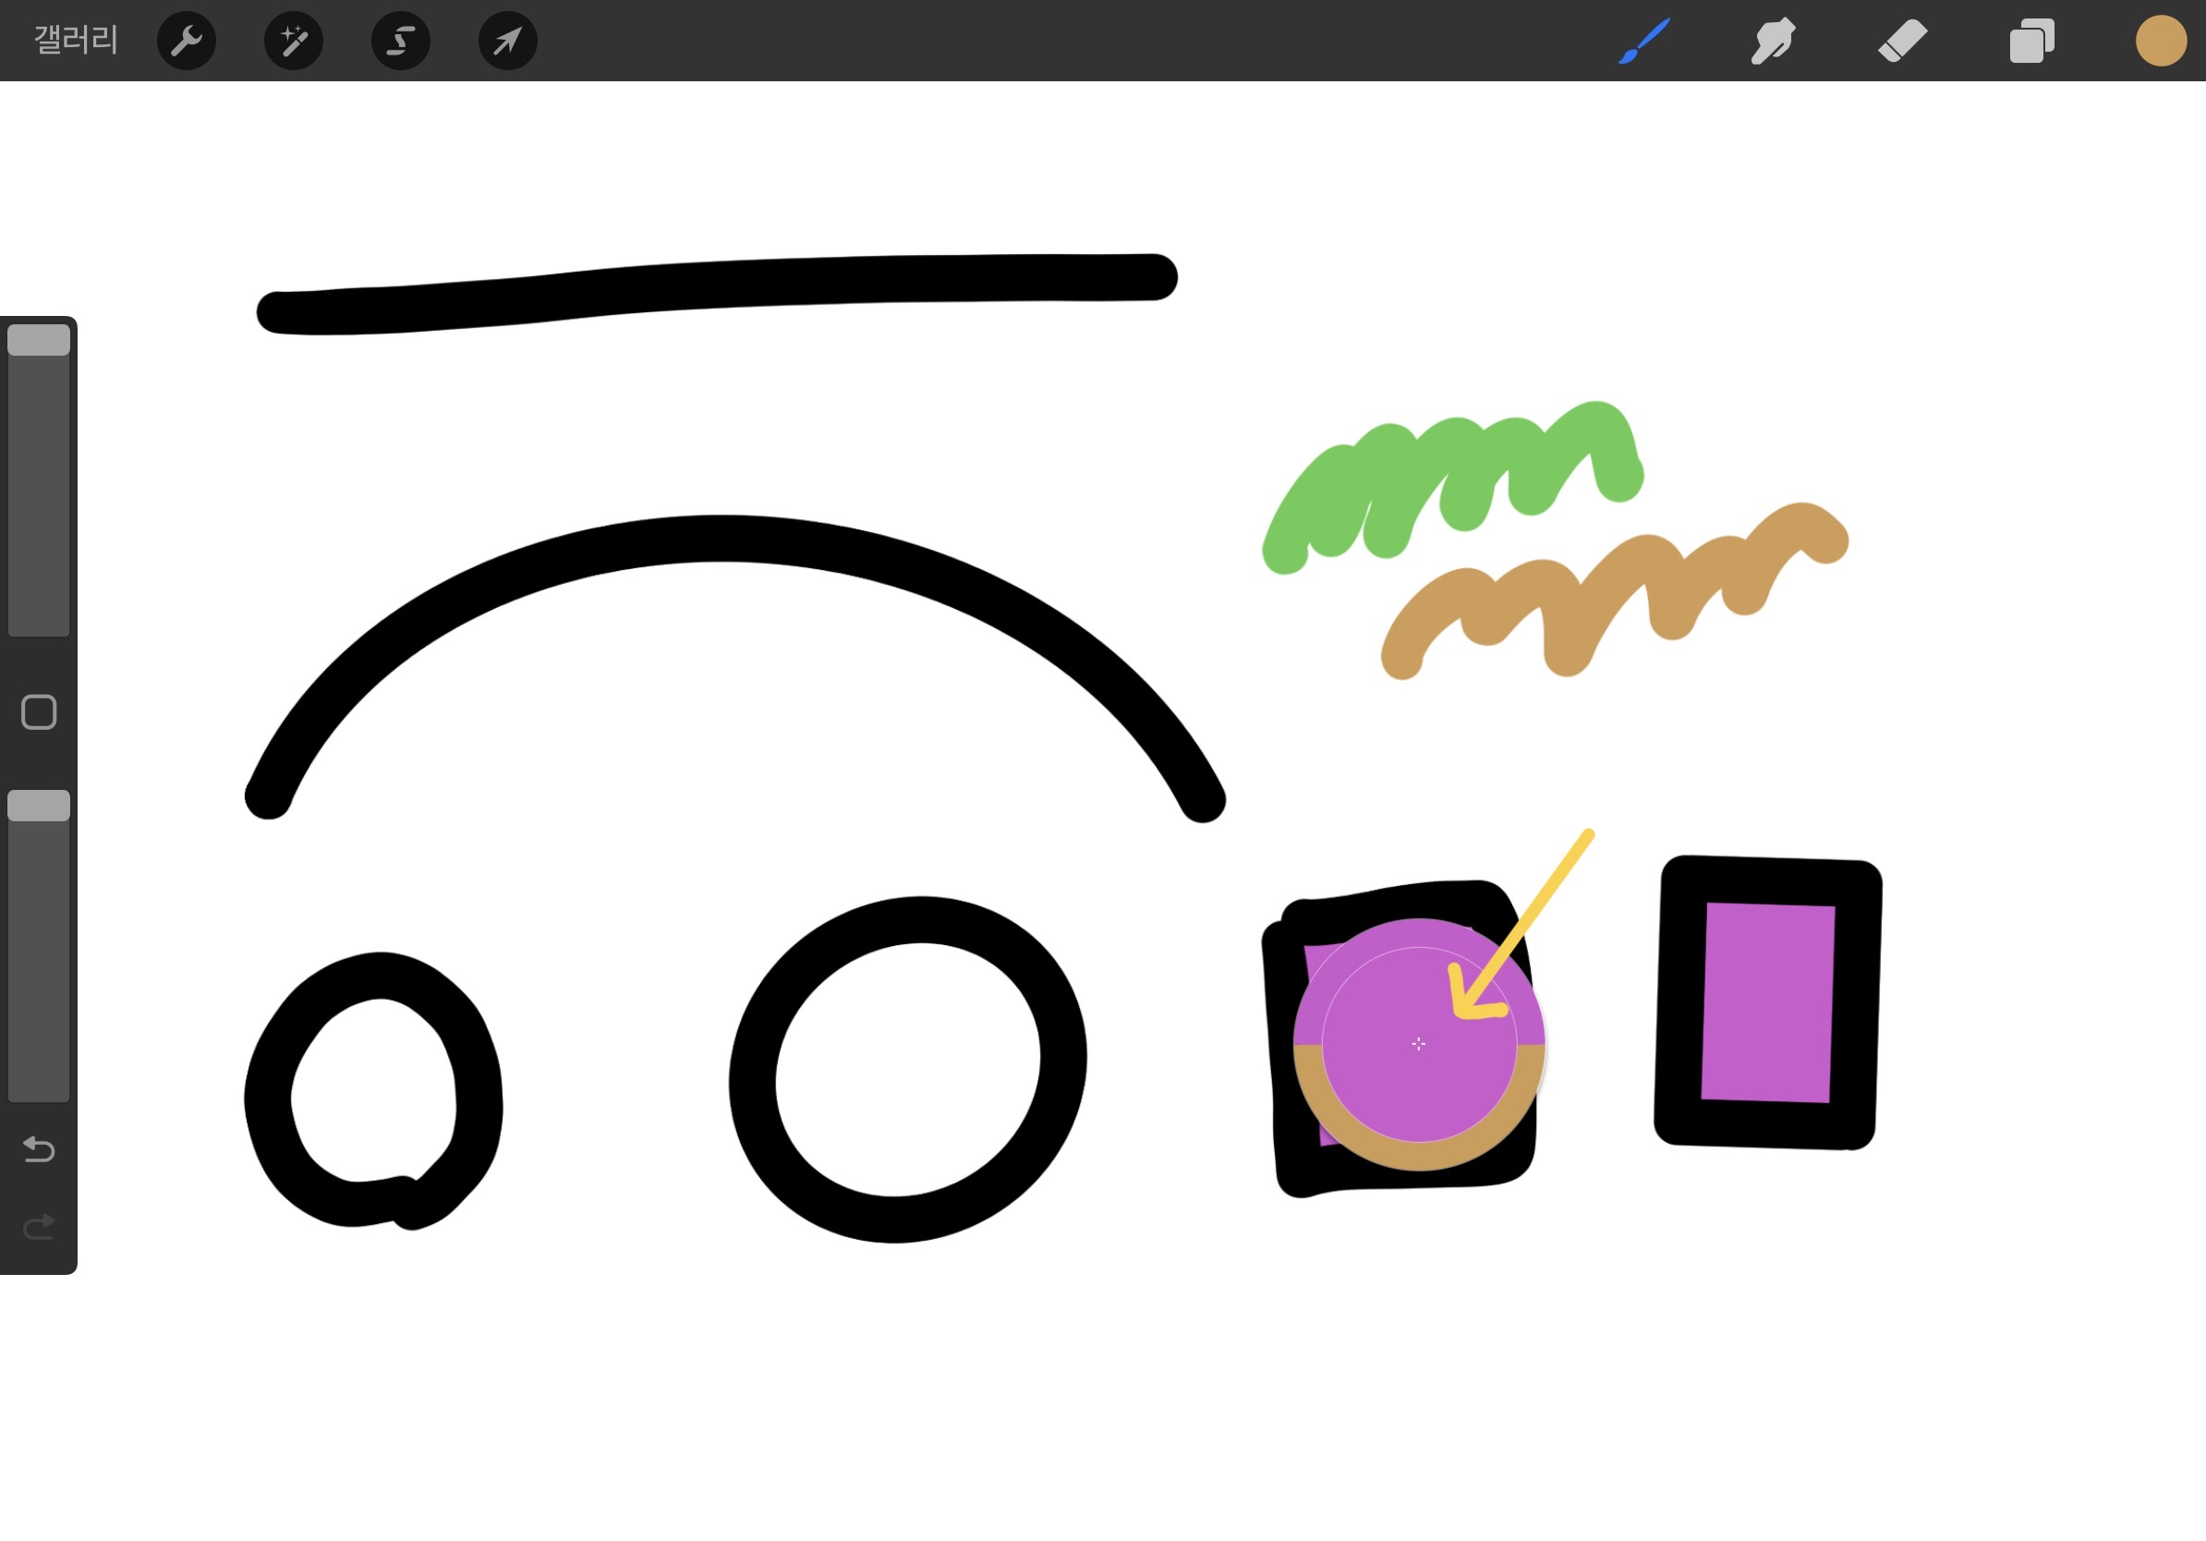Image resolution: width=2206 pixels, height=1541 pixels.
Task: Select the Brush paint tool
Action: (1644, 42)
